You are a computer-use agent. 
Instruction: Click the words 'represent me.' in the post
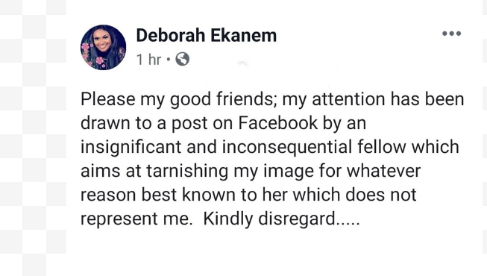click(135, 219)
